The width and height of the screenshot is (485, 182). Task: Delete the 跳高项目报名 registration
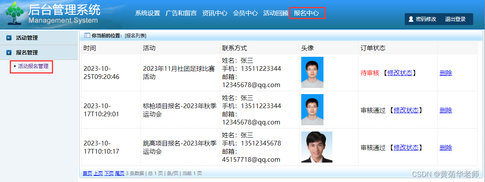point(446,147)
